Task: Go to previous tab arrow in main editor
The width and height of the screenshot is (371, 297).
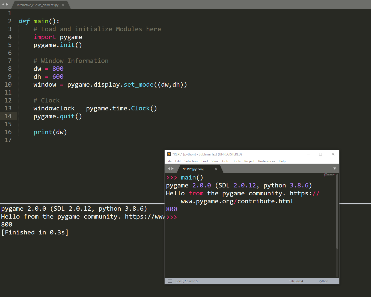Action: click(x=4, y=4)
